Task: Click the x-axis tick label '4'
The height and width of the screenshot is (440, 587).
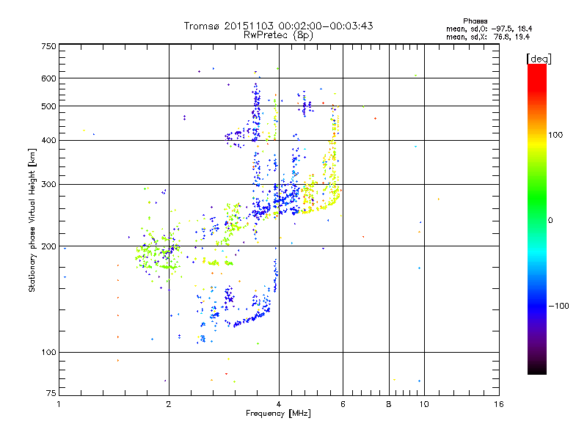Action: click(279, 404)
